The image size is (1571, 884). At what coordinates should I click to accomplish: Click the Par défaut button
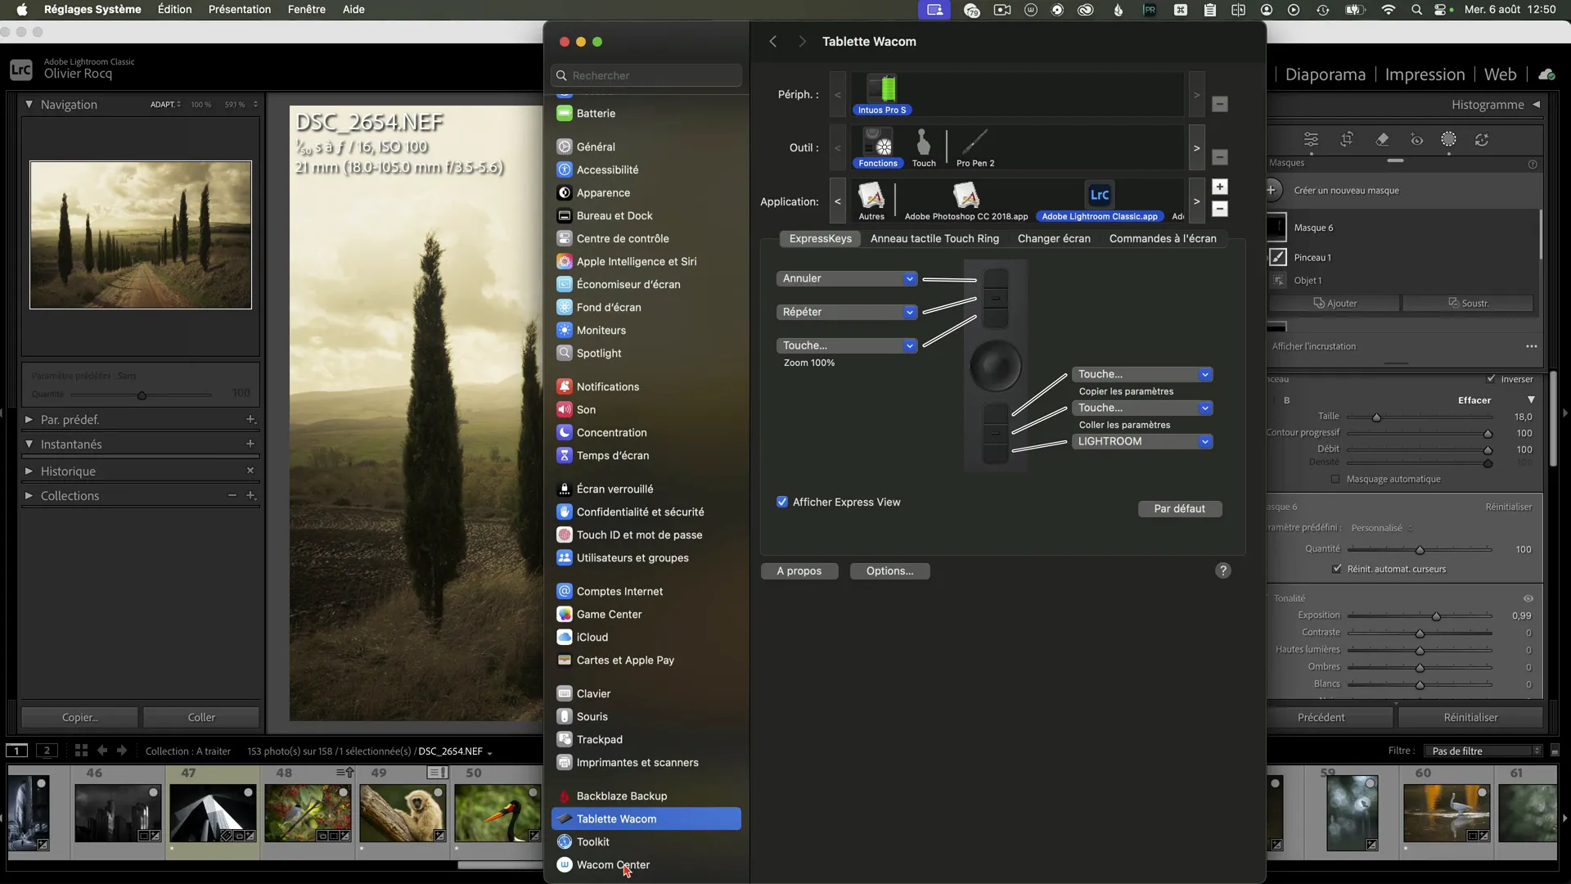1180,508
